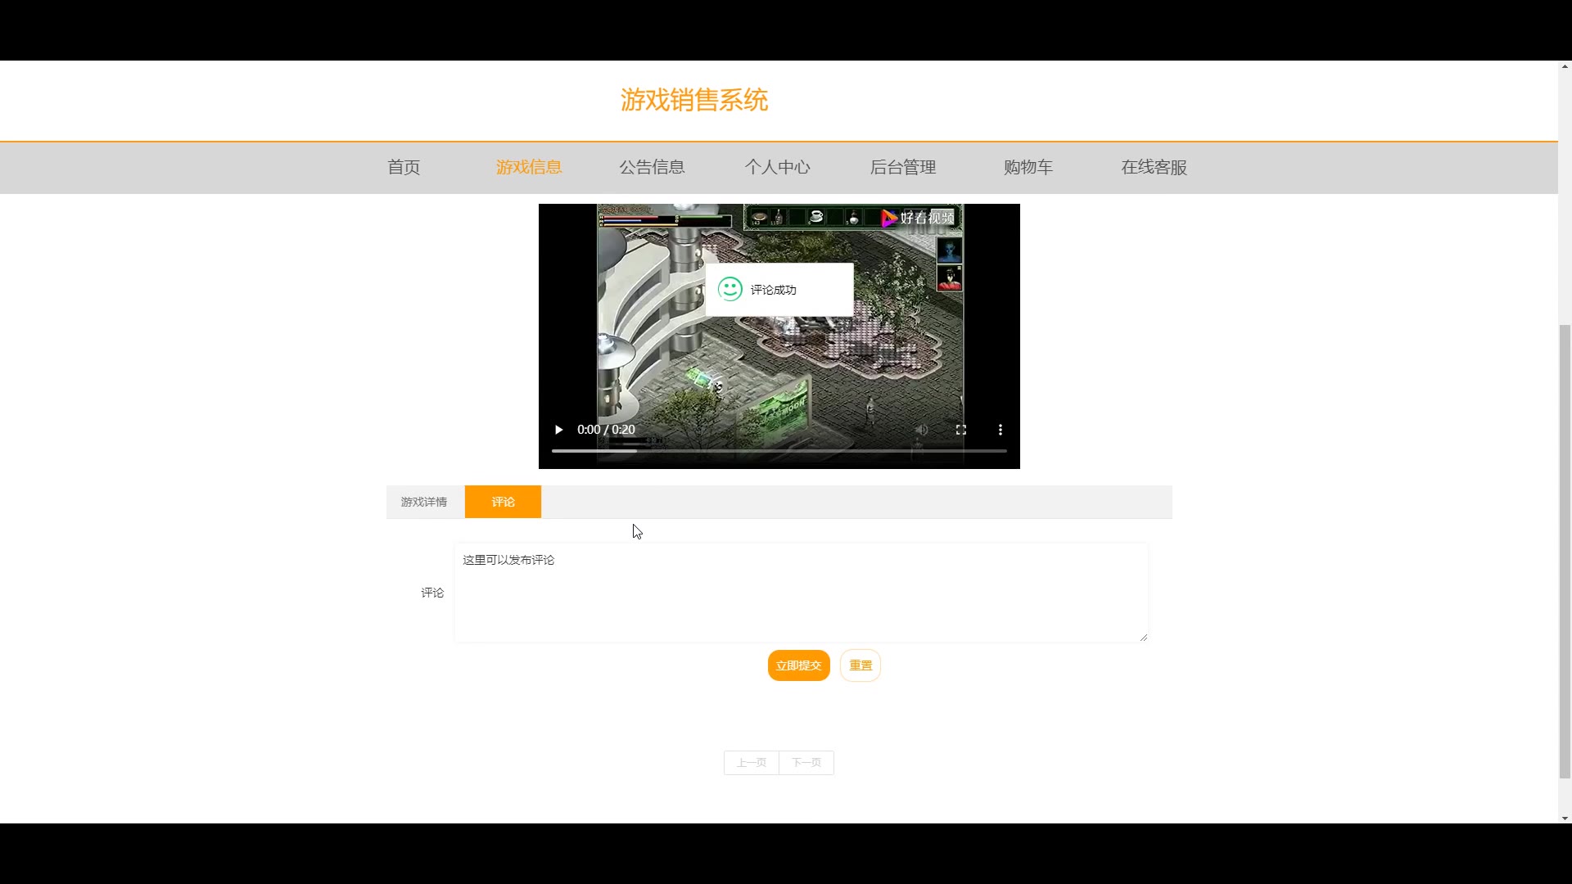Go to 个人中心 page

[777, 167]
